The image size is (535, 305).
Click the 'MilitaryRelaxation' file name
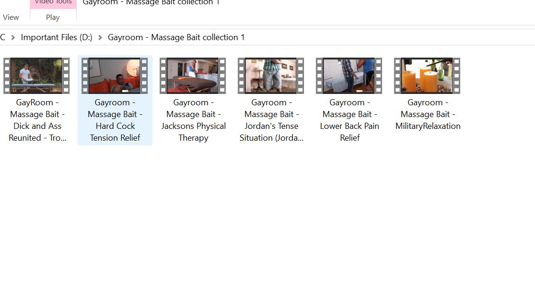click(x=428, y=114)
